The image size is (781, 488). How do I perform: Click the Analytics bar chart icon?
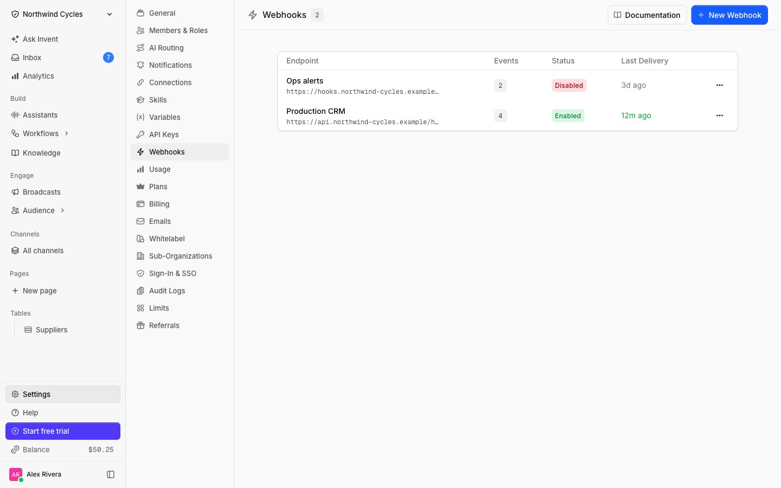point(15,76)
